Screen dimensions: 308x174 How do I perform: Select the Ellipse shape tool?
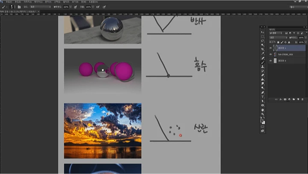[263, 105]
